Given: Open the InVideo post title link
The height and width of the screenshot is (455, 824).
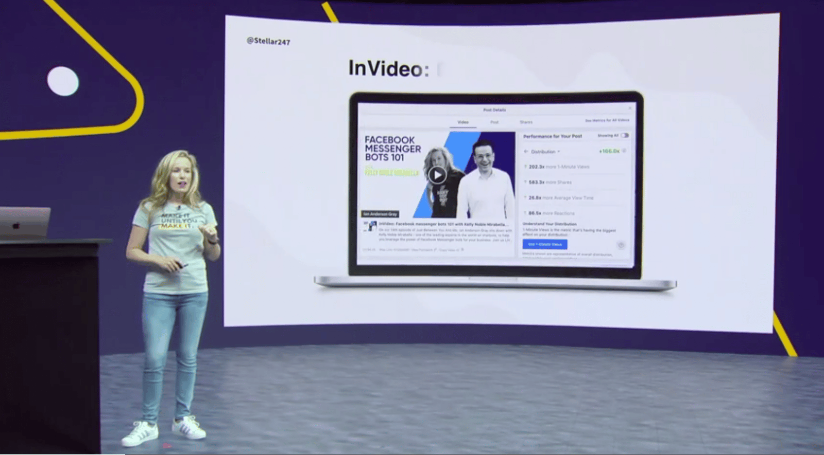Looking at the screenshot, I should click(443, 224).
